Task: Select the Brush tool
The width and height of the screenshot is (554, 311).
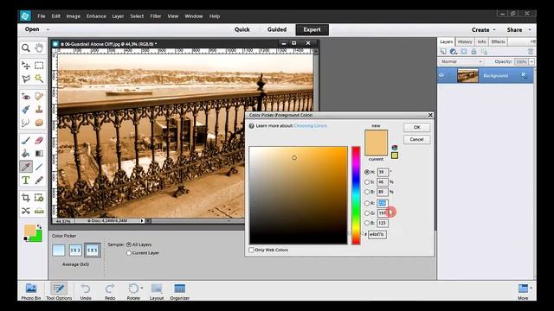Action: (x=25, y=140)
